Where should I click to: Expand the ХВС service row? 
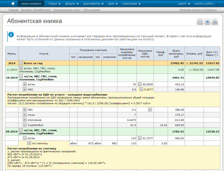click(25, 89)
